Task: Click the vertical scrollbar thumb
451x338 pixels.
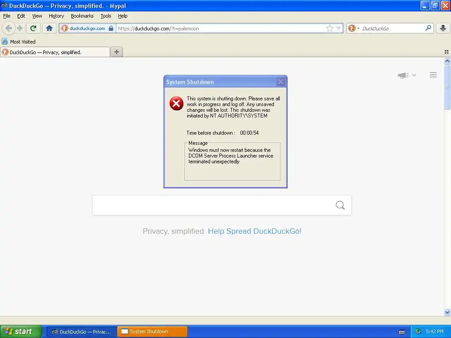Action: coord(447,87)
